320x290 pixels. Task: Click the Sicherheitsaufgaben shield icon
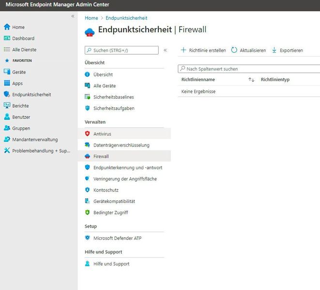point(87,108)
